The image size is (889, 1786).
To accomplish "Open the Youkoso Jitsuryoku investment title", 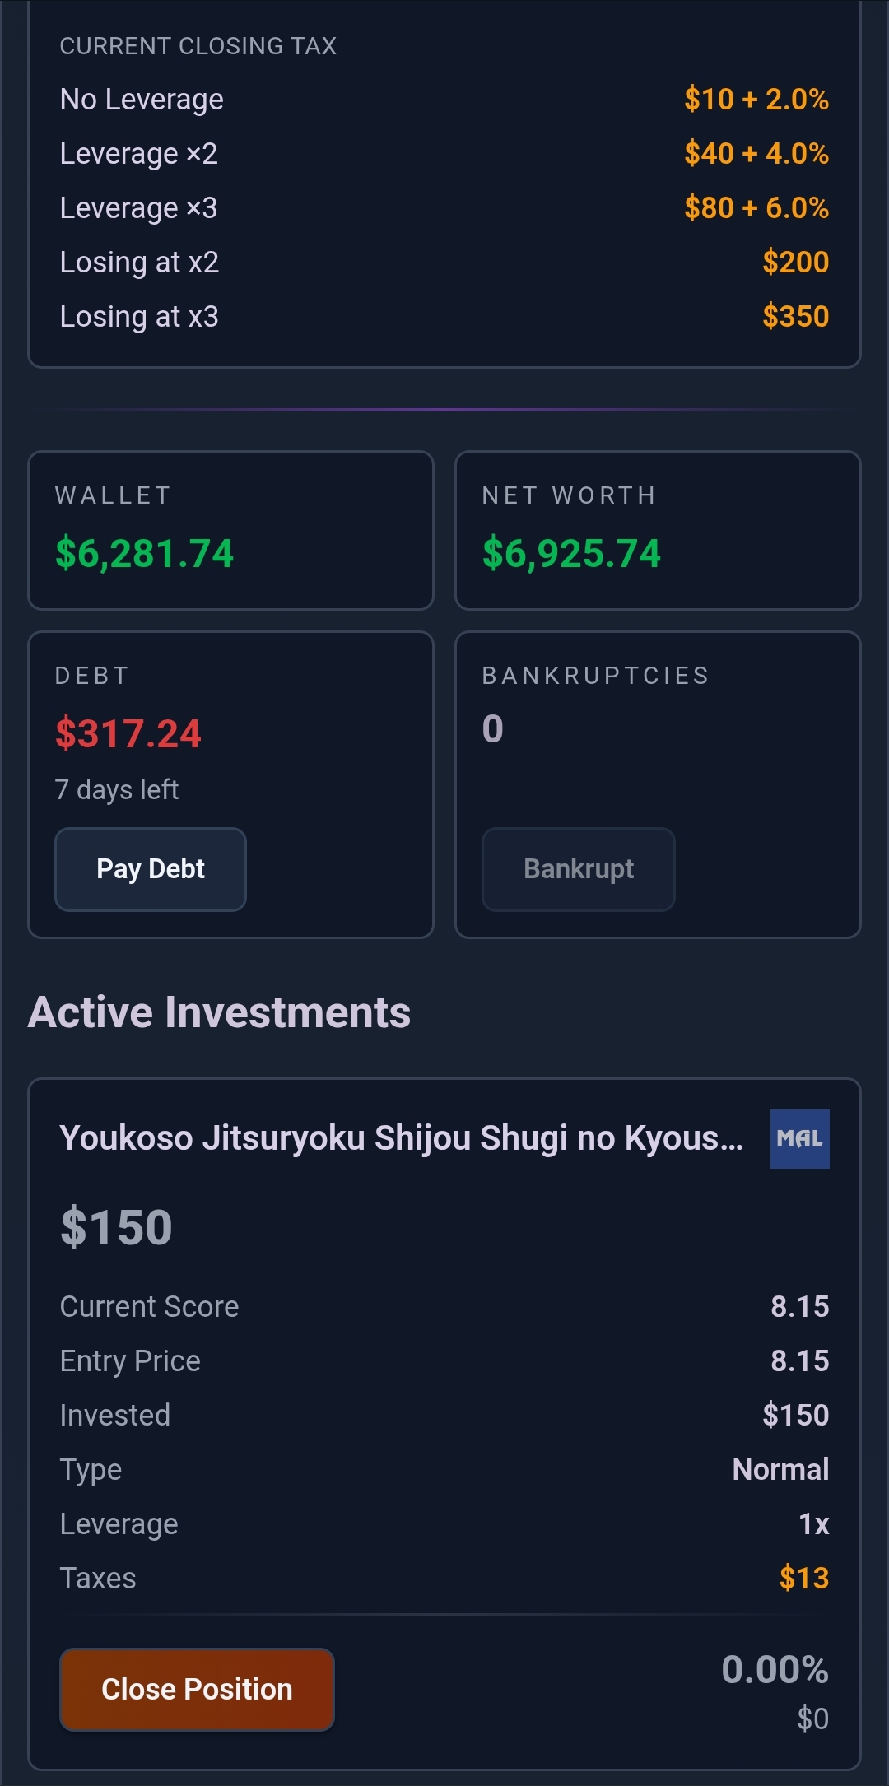I will [x=402, y=1138].
